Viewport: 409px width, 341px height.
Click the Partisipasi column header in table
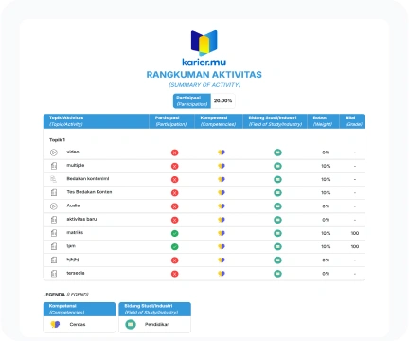click(x=171, y=121)
